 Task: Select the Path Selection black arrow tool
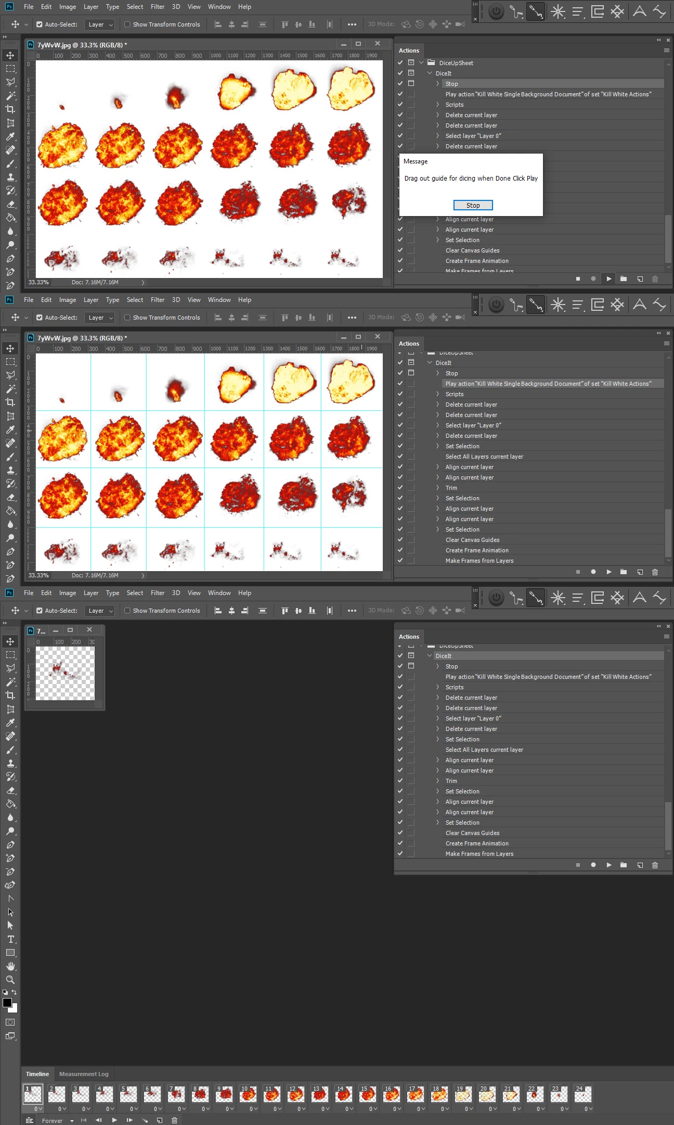click(10, 912)
